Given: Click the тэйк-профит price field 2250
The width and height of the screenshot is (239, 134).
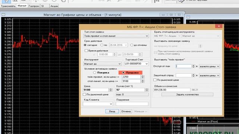Looking at the screenshot, I should click(x=131, y=77).
